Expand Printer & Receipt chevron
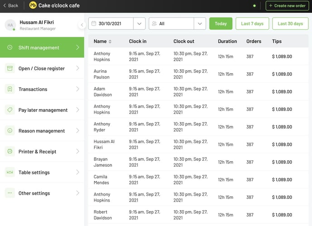The width and height of the screenshot is (312, 226). [x=78, y=151]
